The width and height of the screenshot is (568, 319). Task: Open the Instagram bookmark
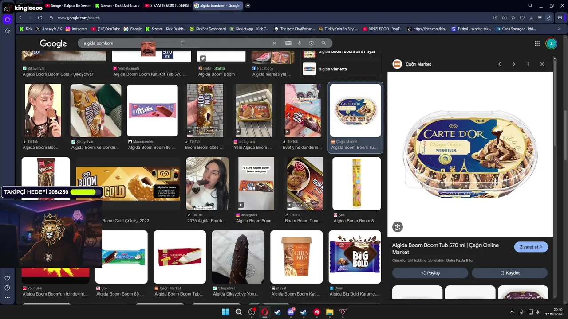tap(77, 29)
